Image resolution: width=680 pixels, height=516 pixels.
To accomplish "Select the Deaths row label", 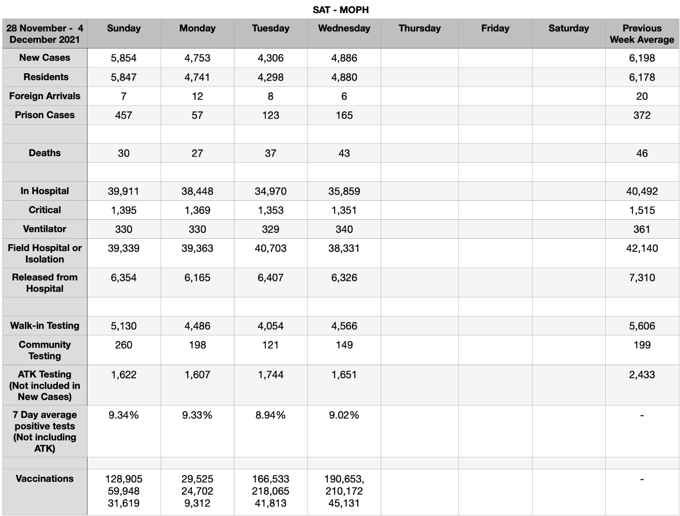I will pyautogui.click(x=44, y=153).
